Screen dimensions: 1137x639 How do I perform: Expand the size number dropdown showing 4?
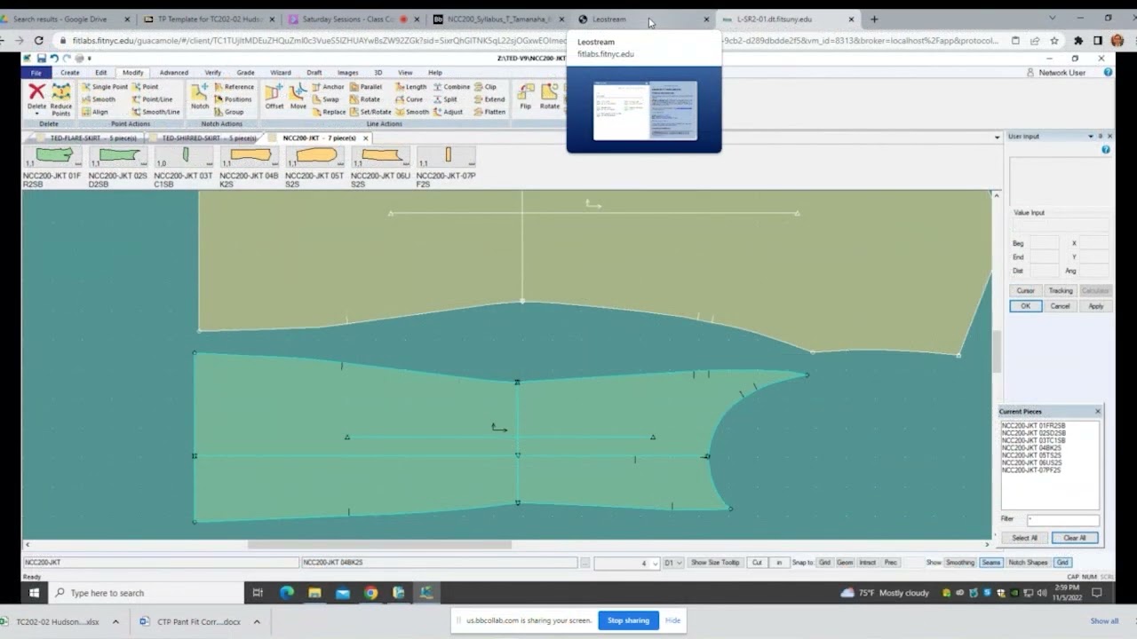click(655, 563)
